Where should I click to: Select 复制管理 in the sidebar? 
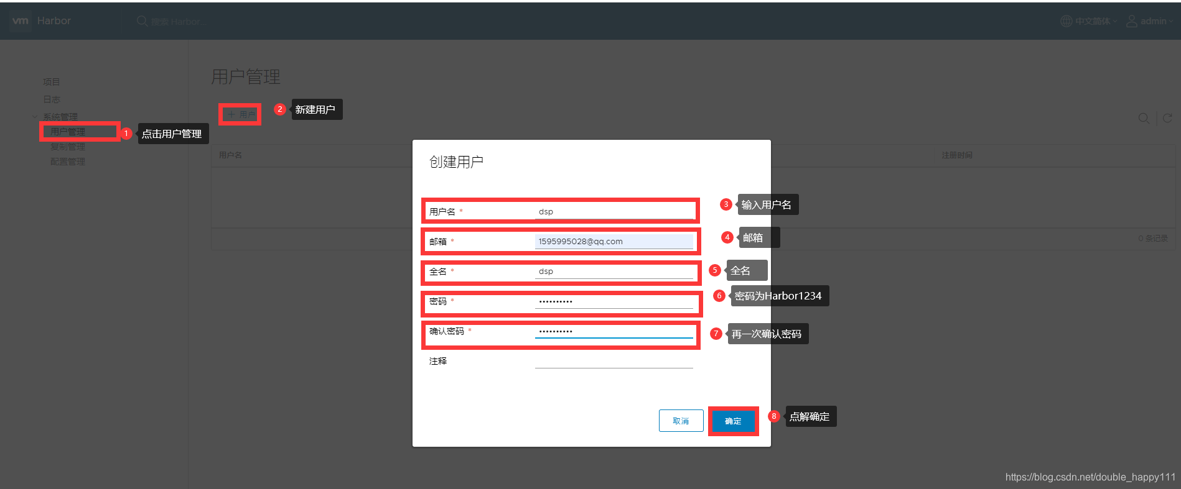point(68,147)
